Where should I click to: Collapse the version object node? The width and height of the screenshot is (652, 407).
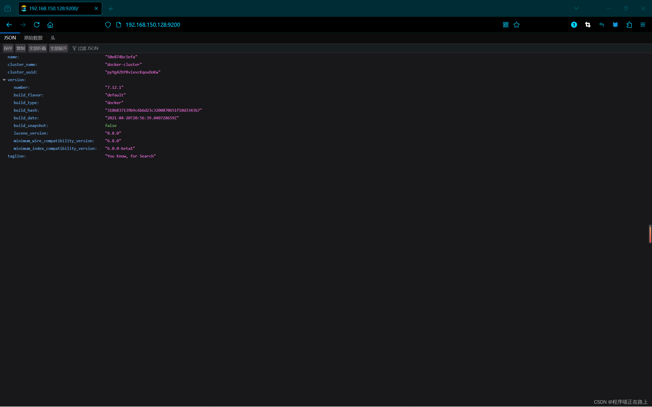click(x=4, y=80)
